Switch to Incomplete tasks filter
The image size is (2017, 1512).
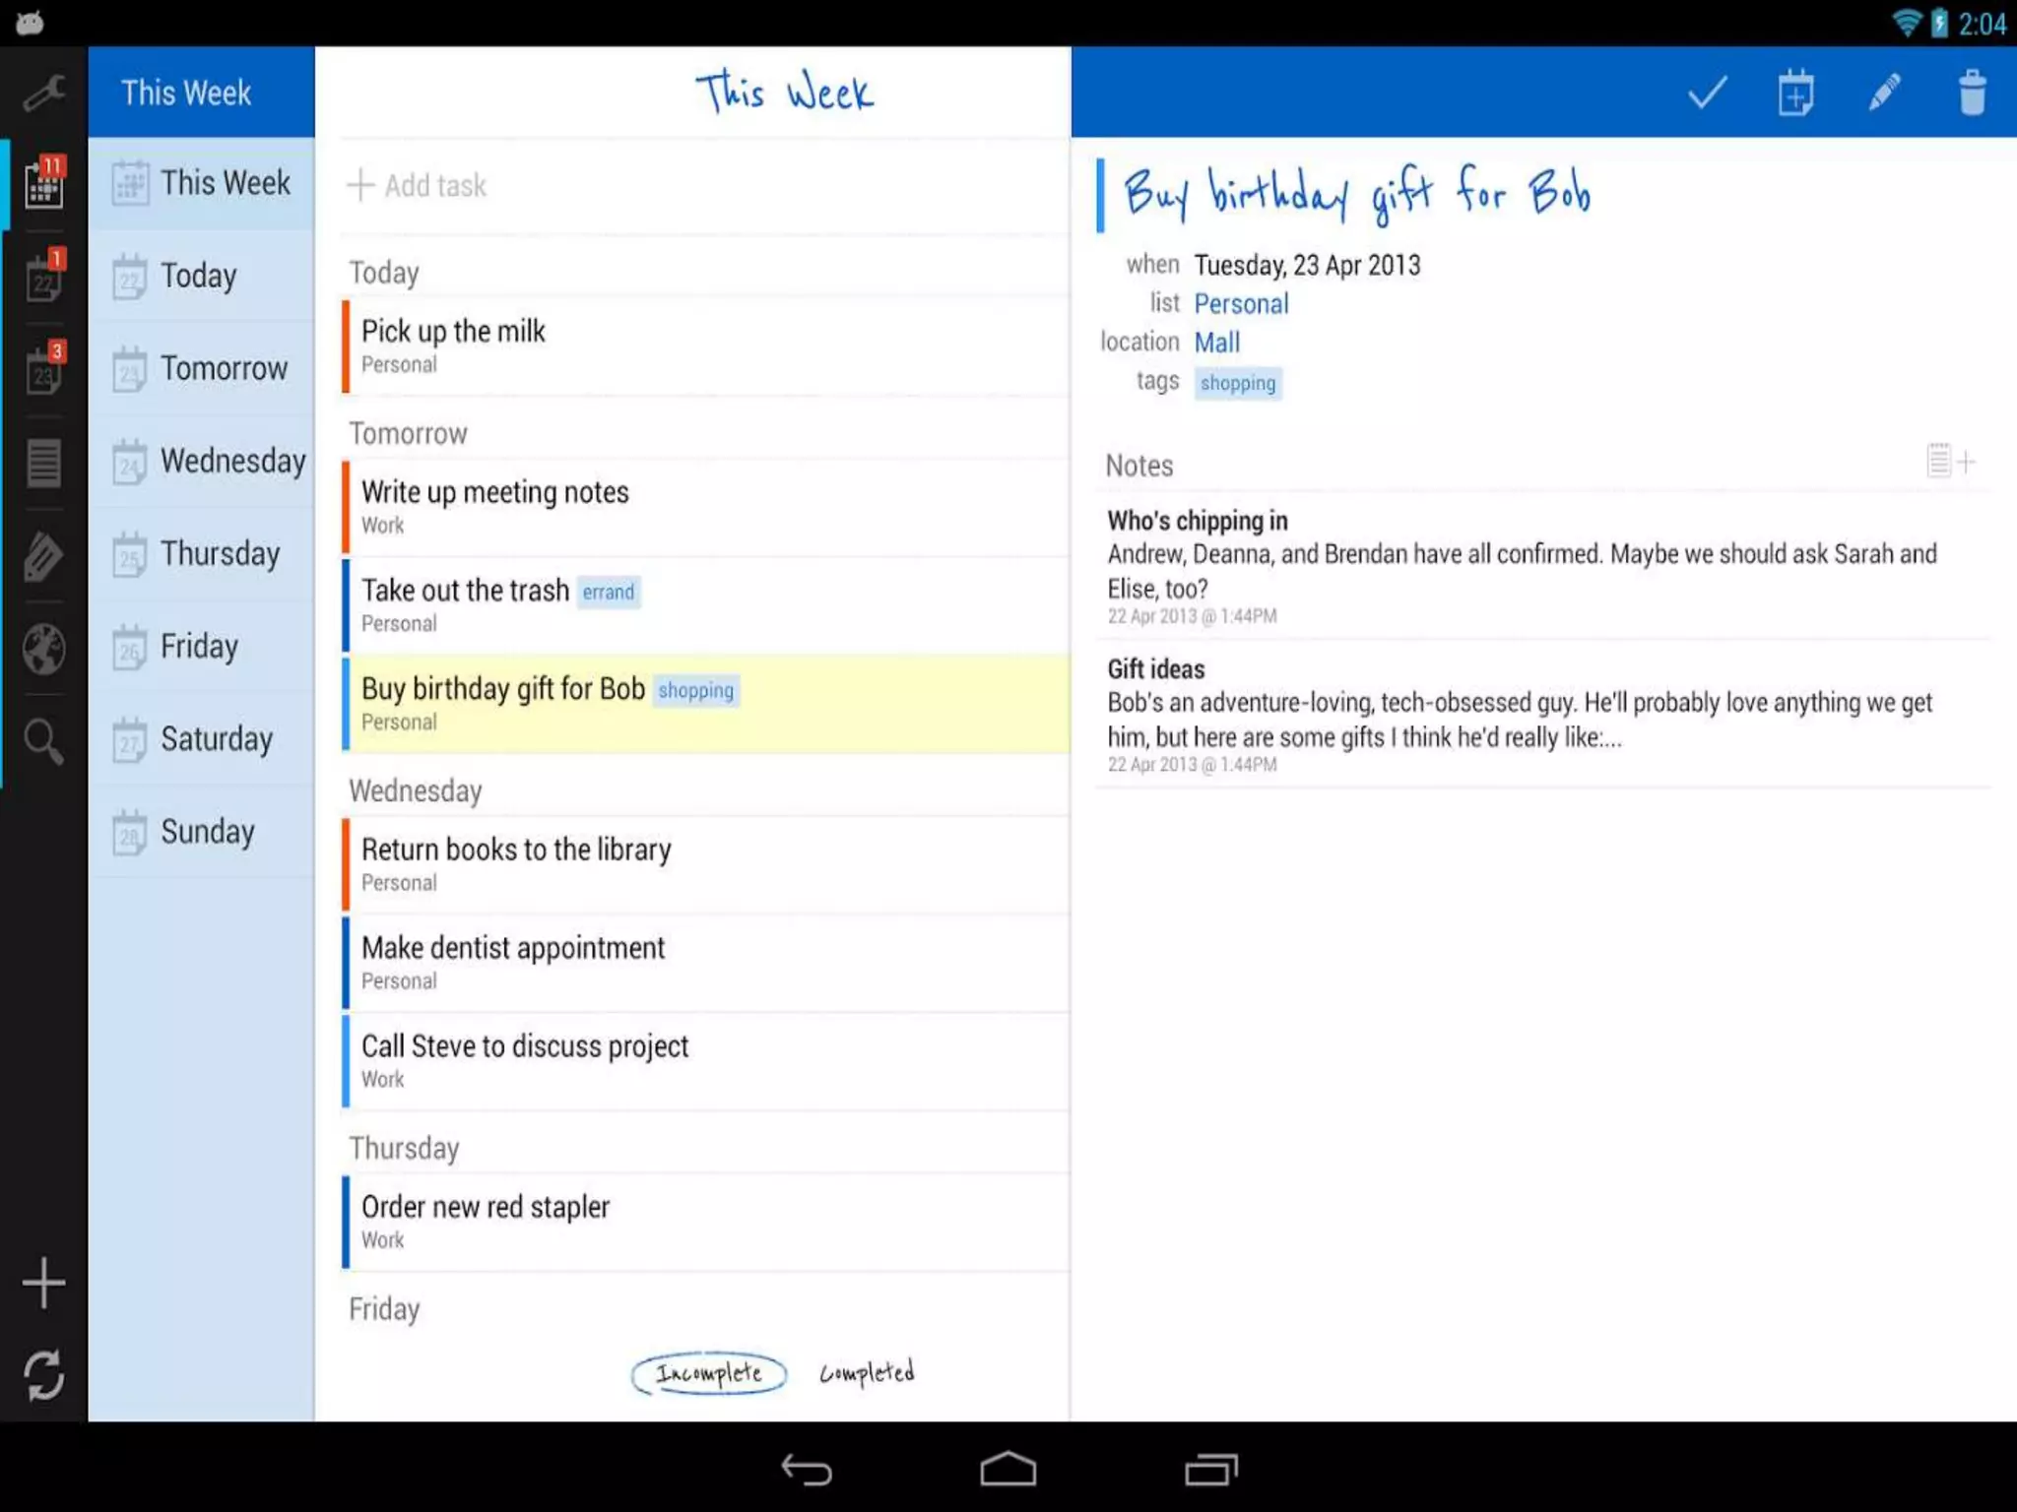[709, 1373]
